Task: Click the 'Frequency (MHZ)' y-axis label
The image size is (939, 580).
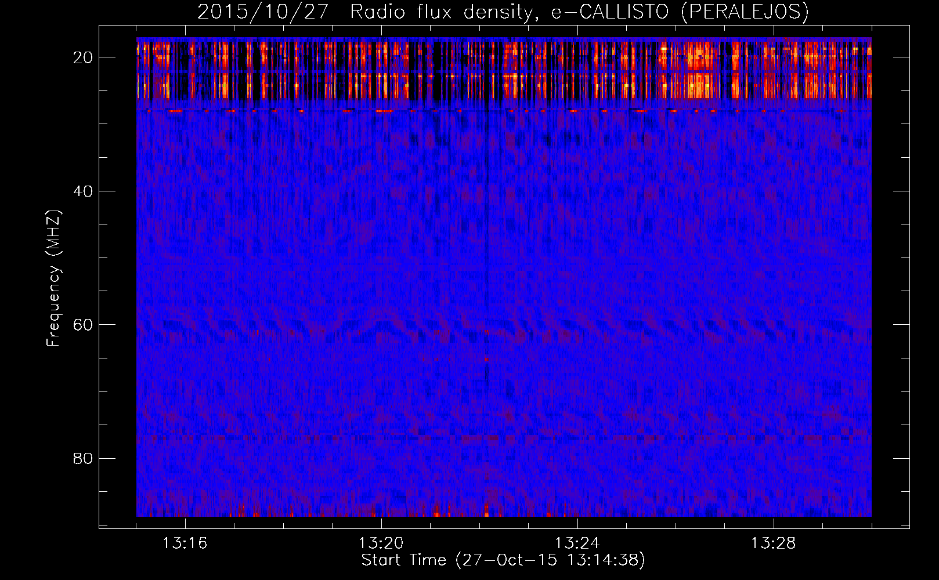Action: coord(53,278)
